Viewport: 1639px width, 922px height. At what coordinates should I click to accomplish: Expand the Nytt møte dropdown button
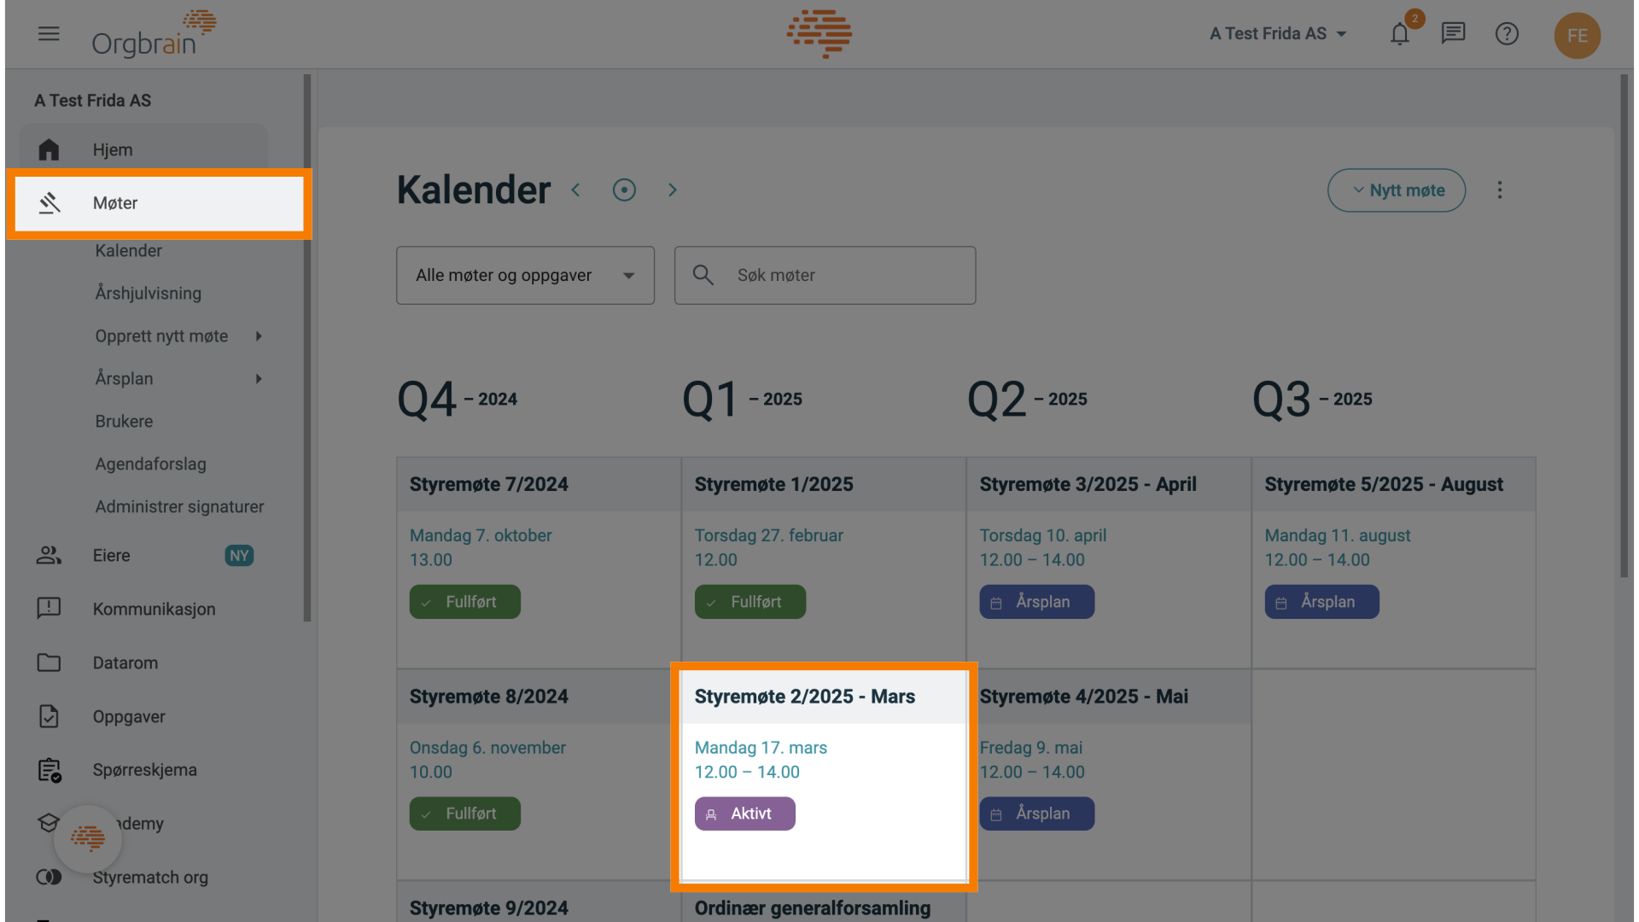(x=1397, y=190)
